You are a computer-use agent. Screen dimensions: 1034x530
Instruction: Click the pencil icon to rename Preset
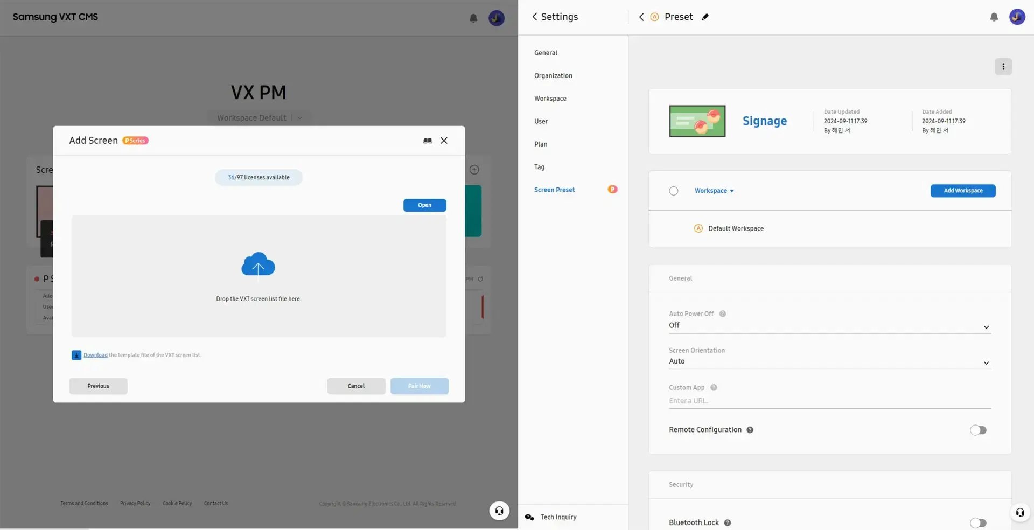point(705,17)
